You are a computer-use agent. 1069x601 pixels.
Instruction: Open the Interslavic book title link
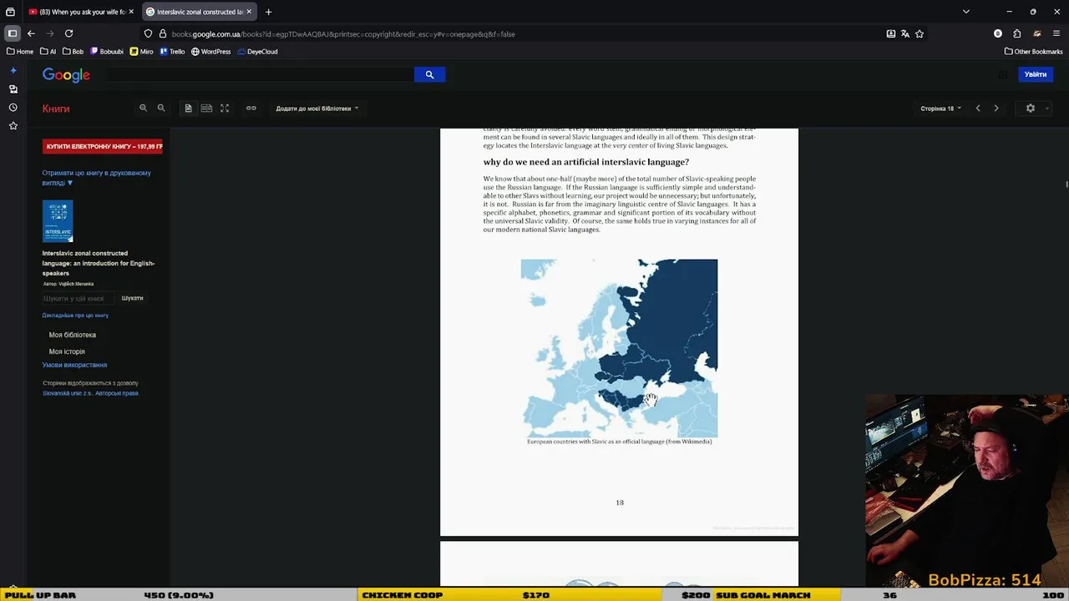[x=99, y=263]
